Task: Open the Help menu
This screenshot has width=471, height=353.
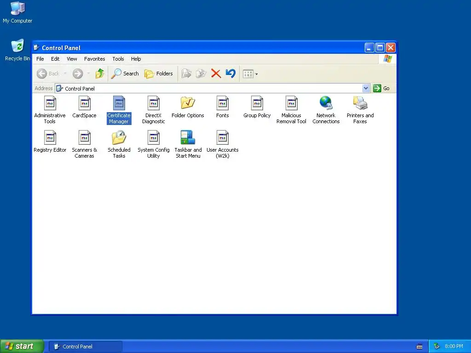Action: point(136,59)
